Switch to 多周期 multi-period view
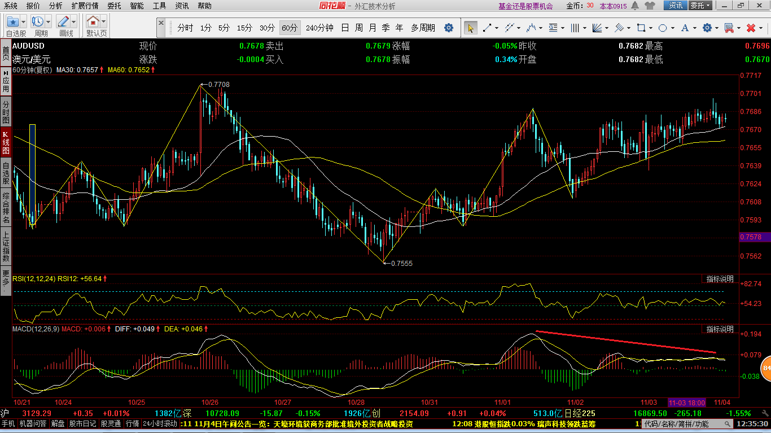 point(423,28)
